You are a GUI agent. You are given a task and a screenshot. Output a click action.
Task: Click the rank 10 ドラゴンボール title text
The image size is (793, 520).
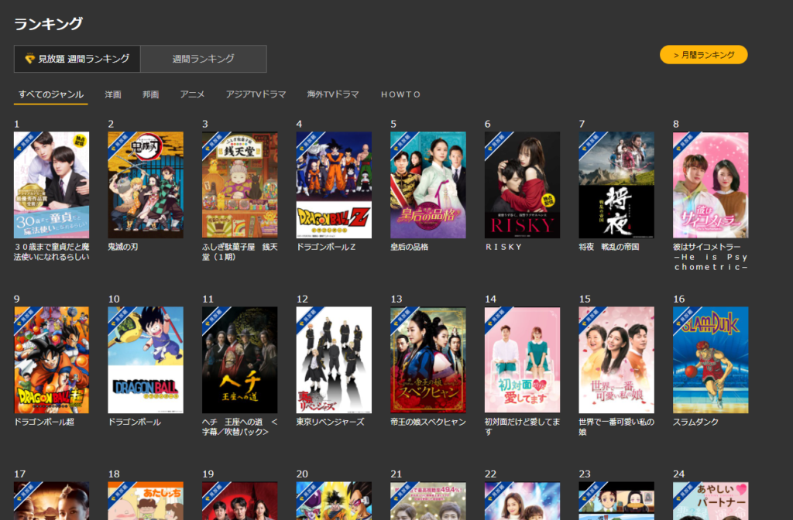pos(135,422)
